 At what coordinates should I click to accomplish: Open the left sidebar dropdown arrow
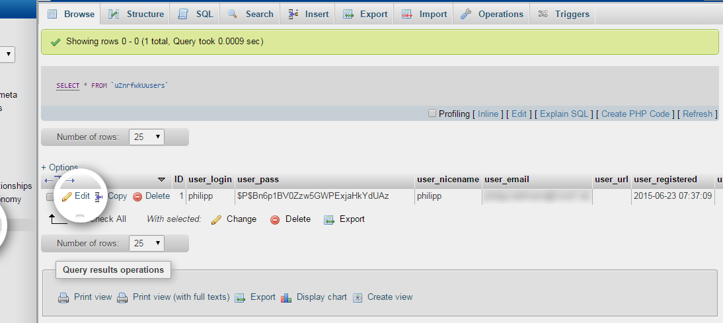click(x=8, y=54)
